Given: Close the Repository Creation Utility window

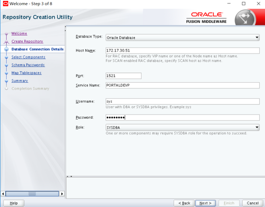Looking at the screenshot, I should [x=258, y=3].
